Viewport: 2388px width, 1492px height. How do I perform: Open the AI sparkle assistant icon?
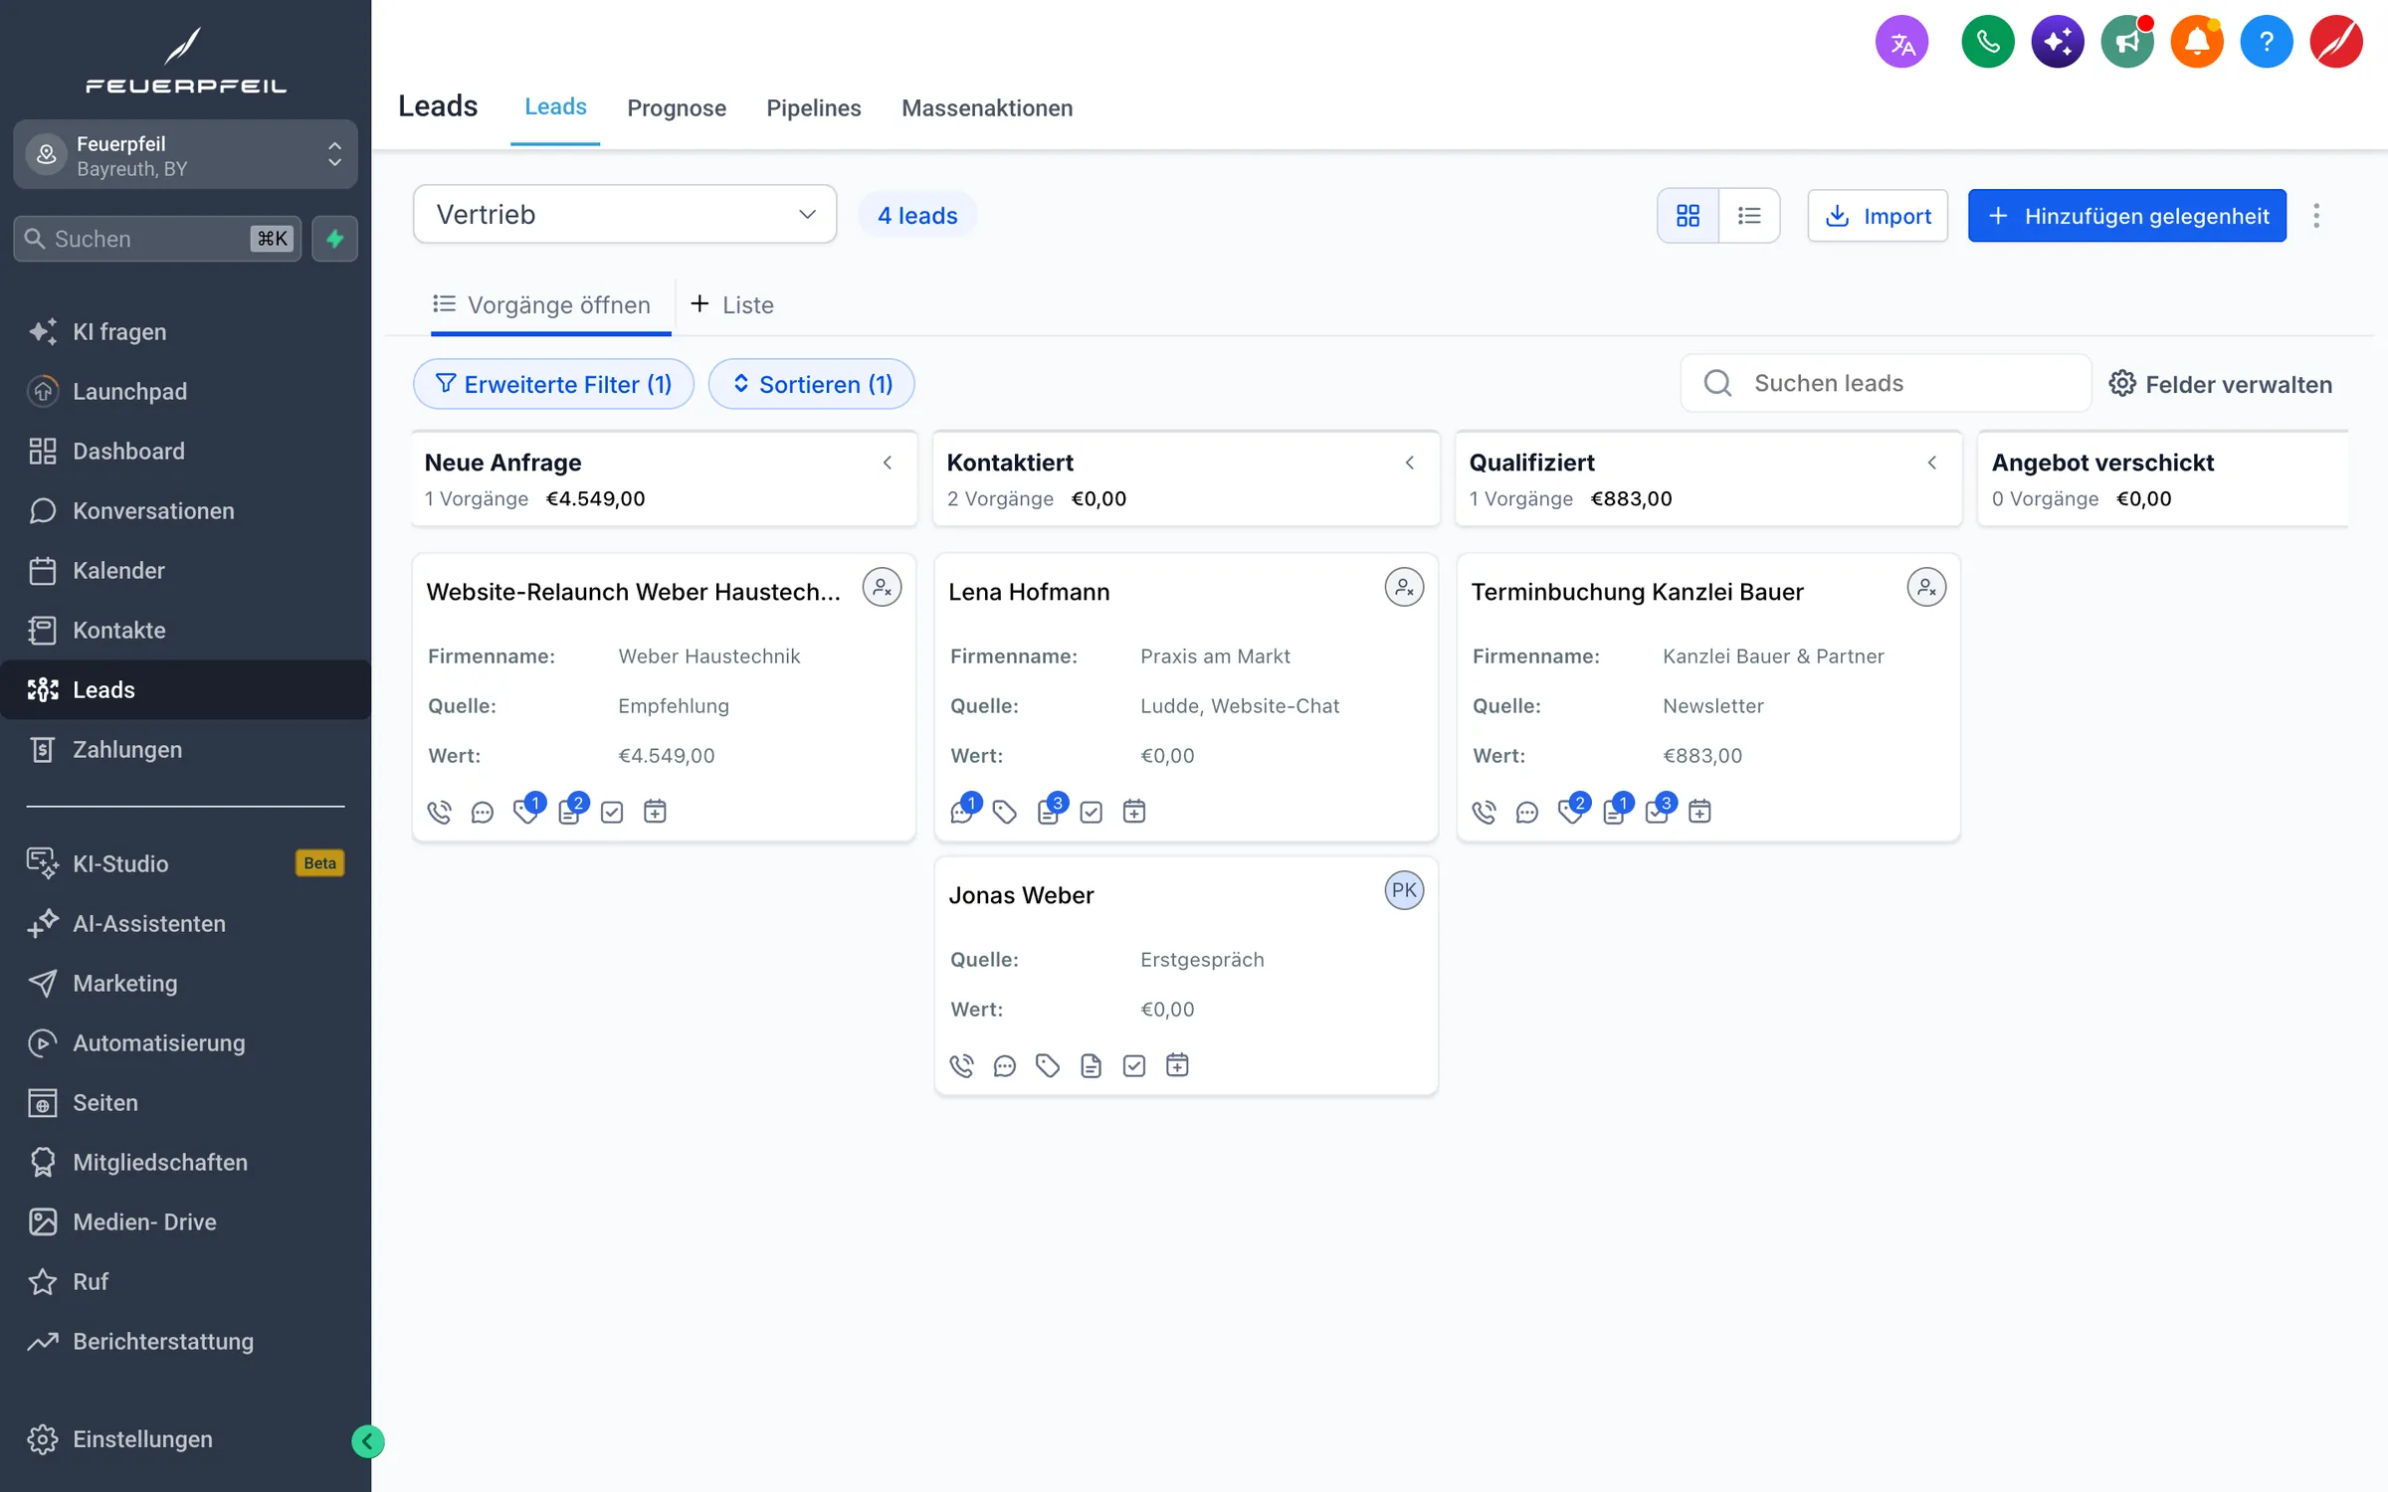(2057, 43)
